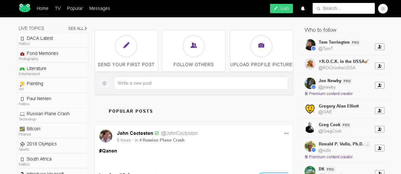Select the Bitcoin live topic
The width and height of the screenshot is (401, 174).
(x=53, y=131)
